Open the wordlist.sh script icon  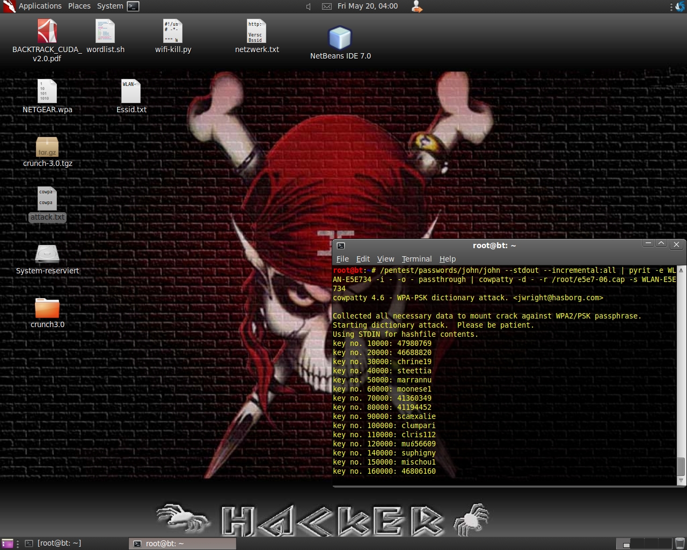105,32
